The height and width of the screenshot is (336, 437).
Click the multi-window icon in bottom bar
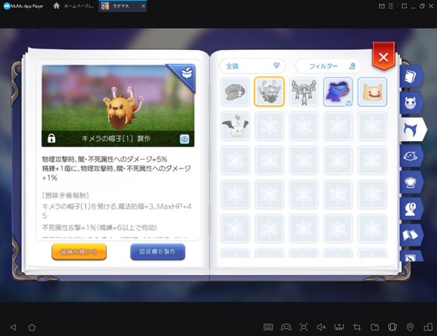[x=428, y=327]
